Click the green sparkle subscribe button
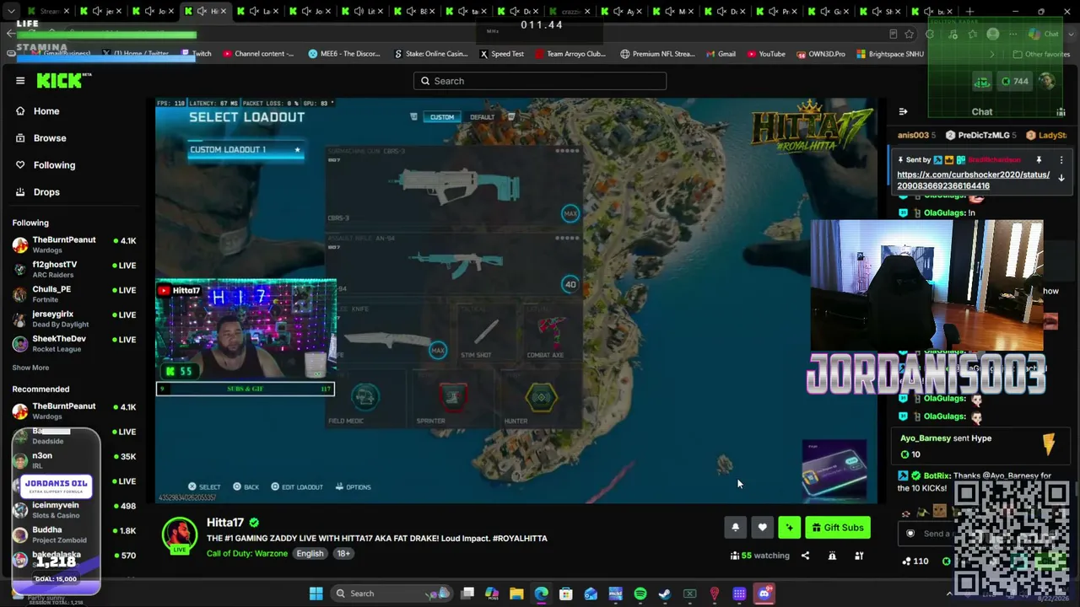Image resolution: width=1080 pixels, height=607 pixels. coord(789,528)
